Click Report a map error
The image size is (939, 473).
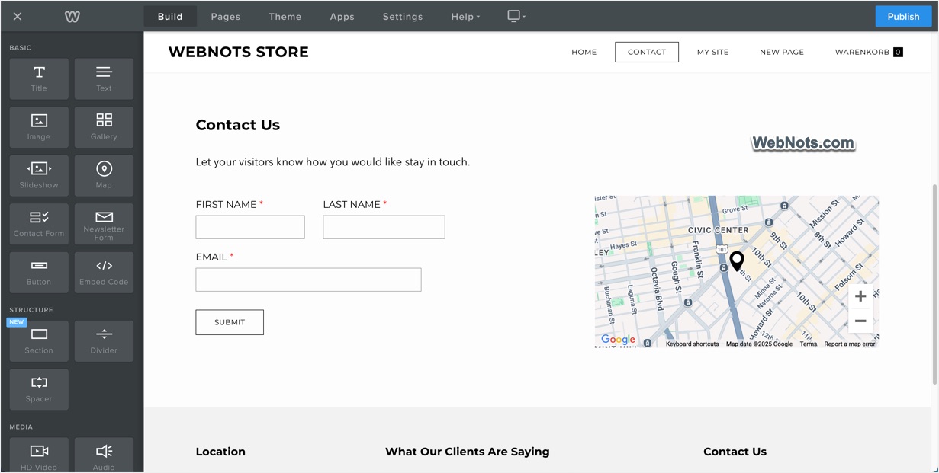(x=850, y=344)
